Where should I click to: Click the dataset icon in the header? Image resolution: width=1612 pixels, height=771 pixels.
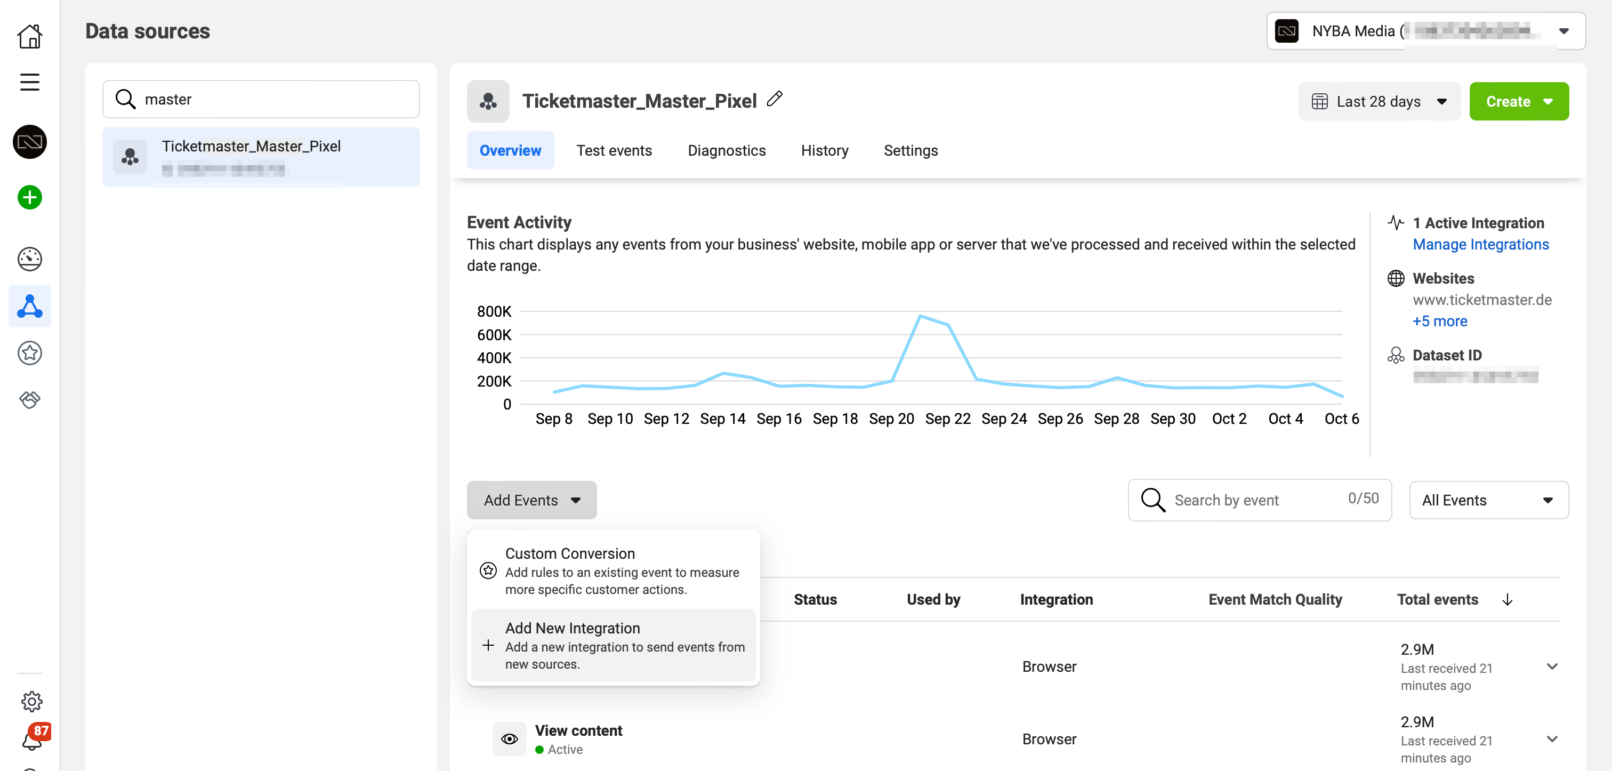point(488,101)
